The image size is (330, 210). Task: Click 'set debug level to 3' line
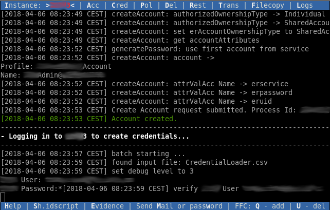click(97, 171)
